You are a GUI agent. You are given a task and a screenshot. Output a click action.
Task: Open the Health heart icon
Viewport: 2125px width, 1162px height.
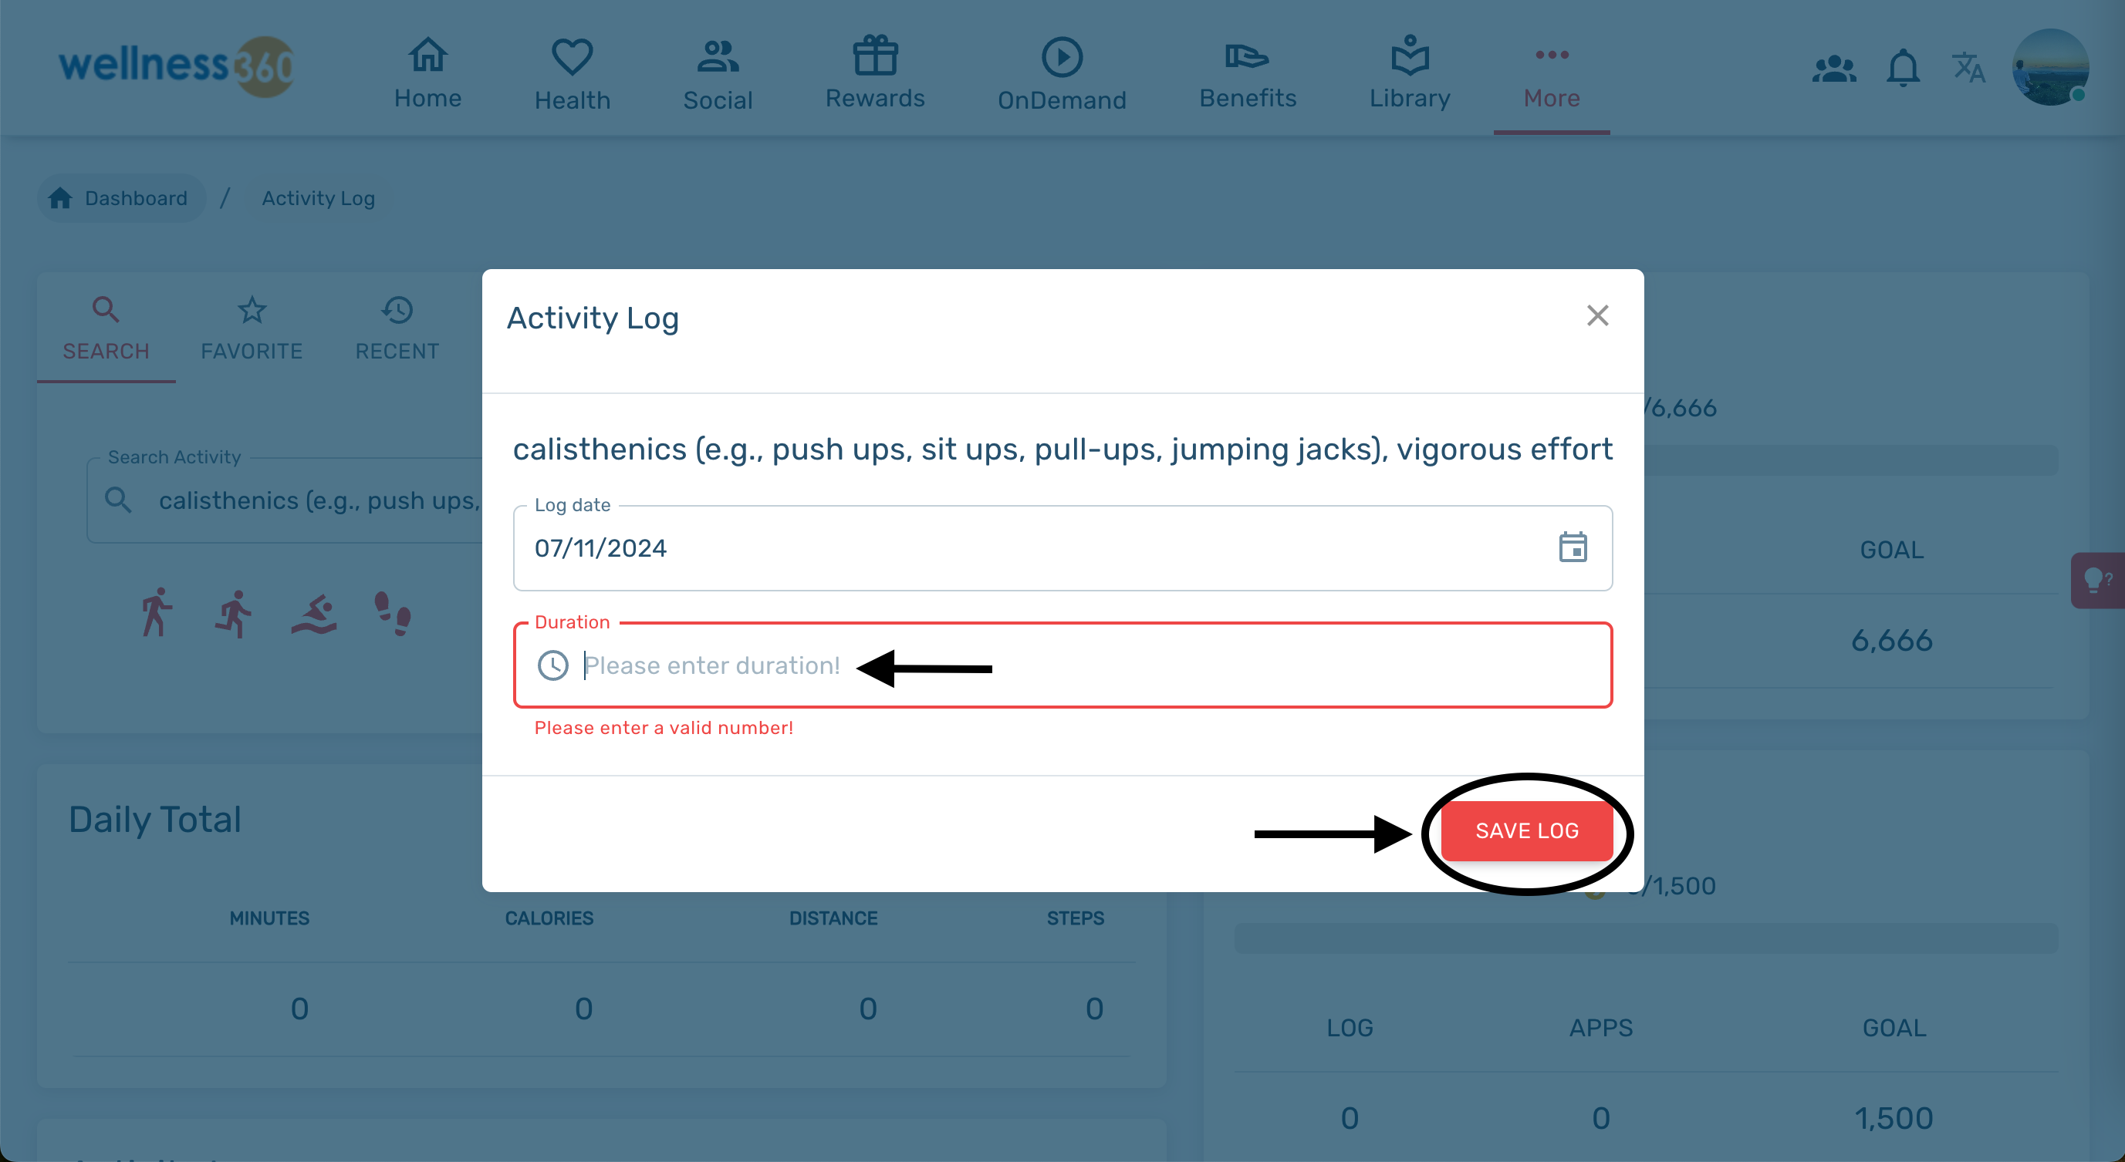click(x=572, y=57)
